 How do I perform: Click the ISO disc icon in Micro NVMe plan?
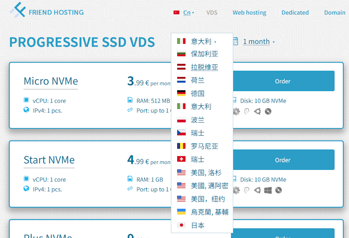(268, 111)
